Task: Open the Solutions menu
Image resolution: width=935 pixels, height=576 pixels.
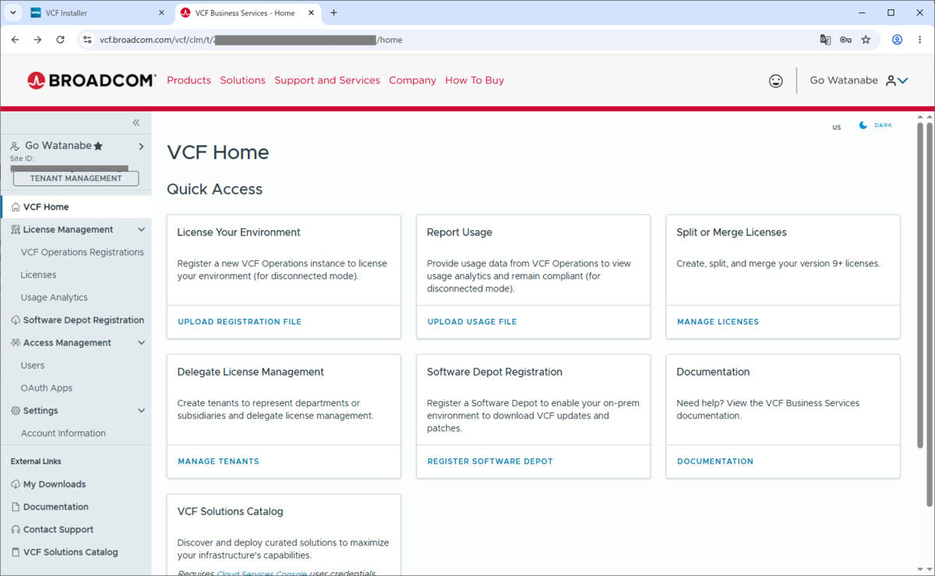Action: [x=242, y=80]
